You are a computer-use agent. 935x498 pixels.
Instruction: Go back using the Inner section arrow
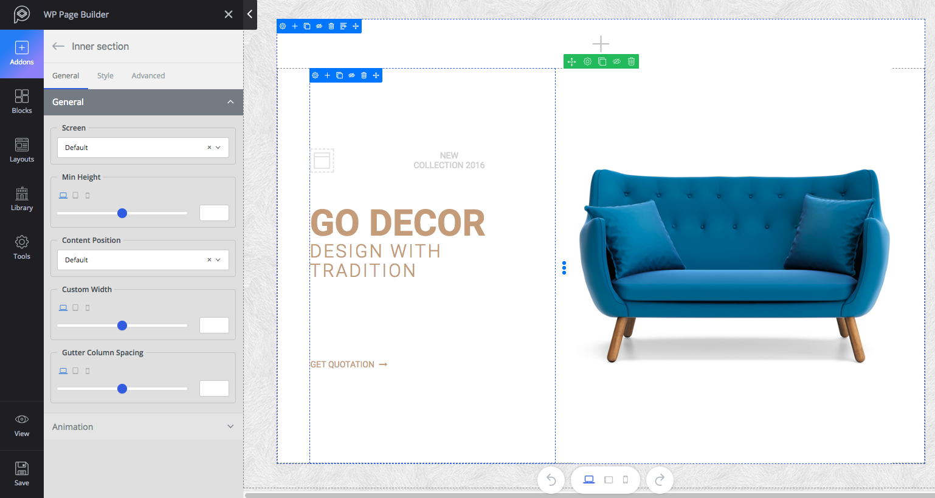(58, 46)
